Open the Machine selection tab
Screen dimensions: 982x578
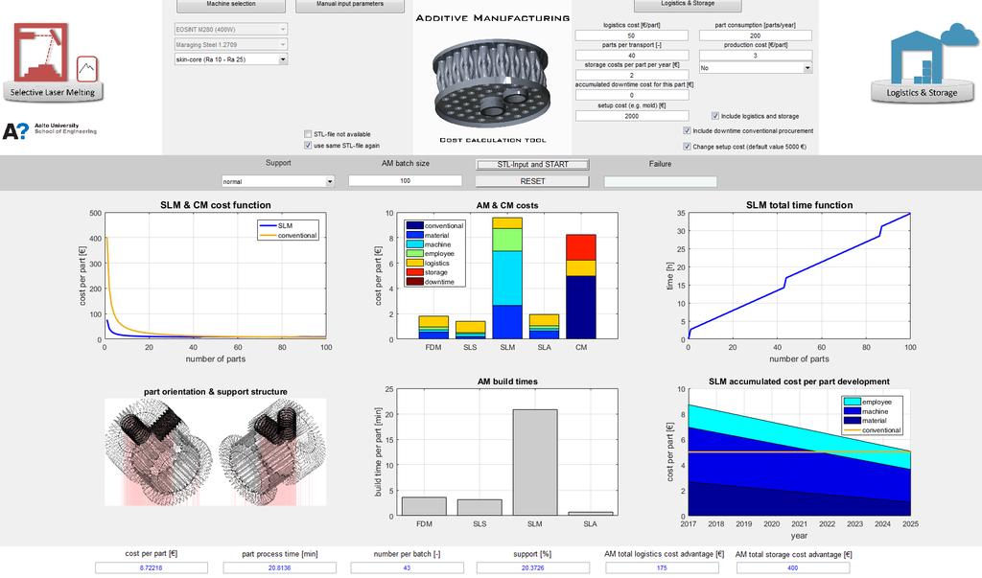point(230,5)
